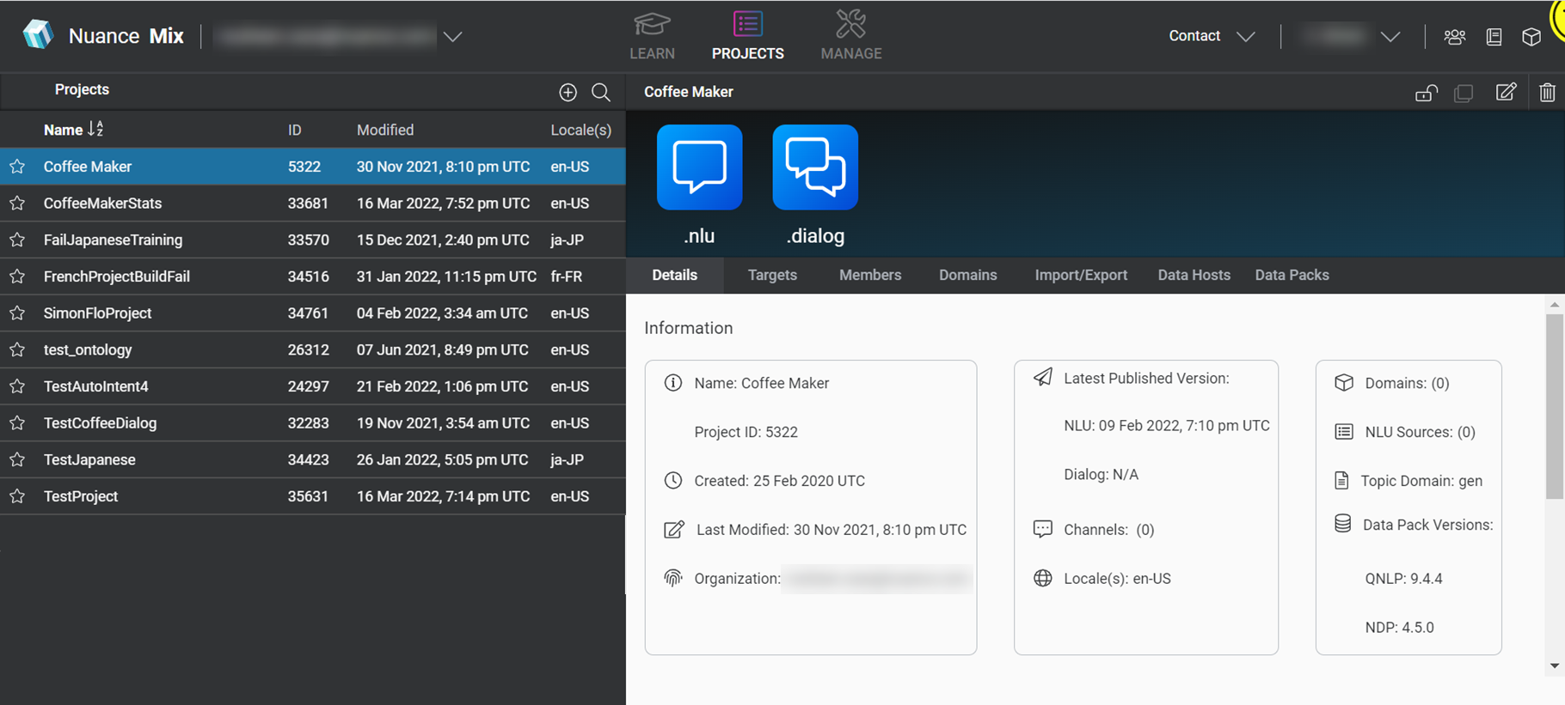The width and height of the screenshot is (1565, 705).
Task: Click the fingerprint icon beside Organization
Action: click(x=673, y=578)
